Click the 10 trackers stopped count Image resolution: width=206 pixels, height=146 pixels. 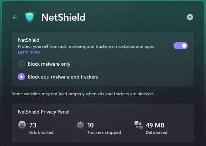90,125
